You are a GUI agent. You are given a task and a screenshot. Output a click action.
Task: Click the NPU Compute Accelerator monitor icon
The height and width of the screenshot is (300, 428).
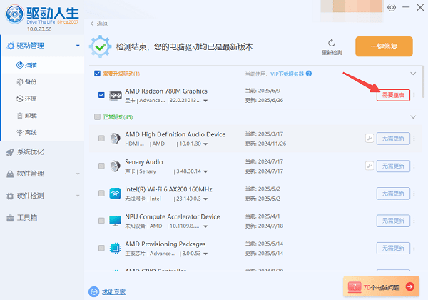point(115,221)
